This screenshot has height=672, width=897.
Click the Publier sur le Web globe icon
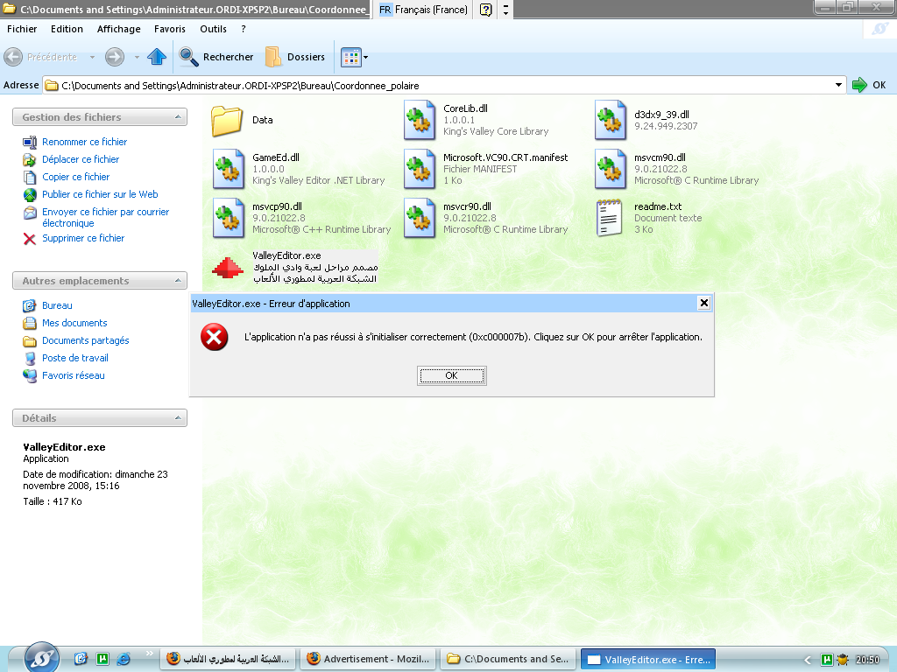pyautogui.click(x=30, y=195)
